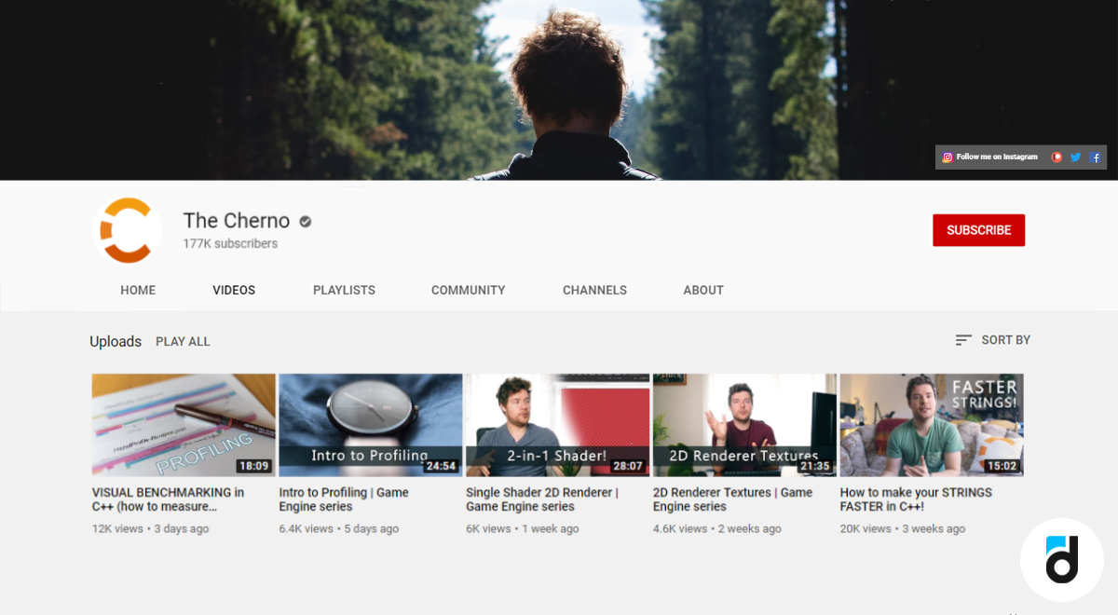Screen dimensions: 1118x615
Task: Click the round floating logo badge
Action: 1061,560
